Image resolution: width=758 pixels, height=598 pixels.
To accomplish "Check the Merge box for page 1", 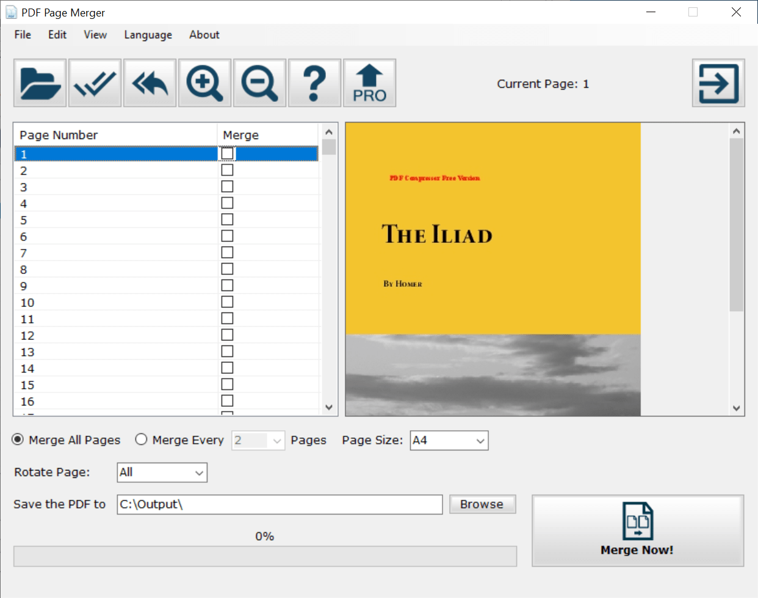I will (x=227, y=153).
